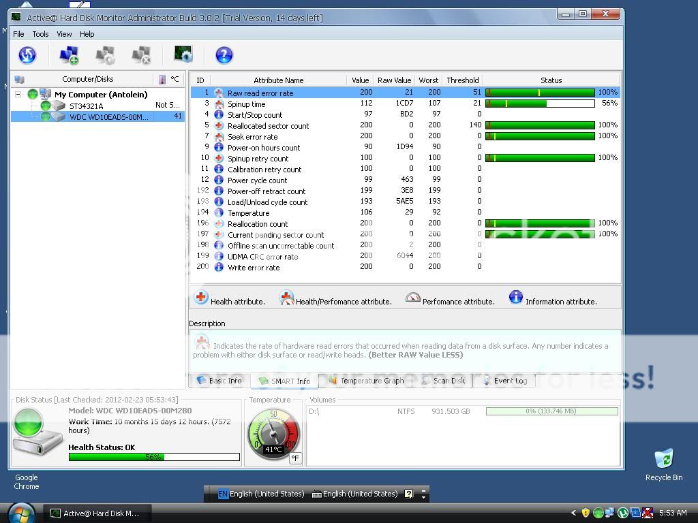
Task: Click the Windows Start orb
Action: pyautogui.click(x=20, y=511)
